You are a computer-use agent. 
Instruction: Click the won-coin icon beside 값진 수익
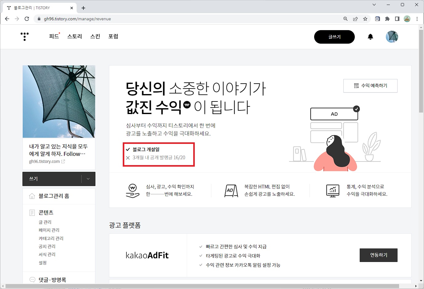187,105
